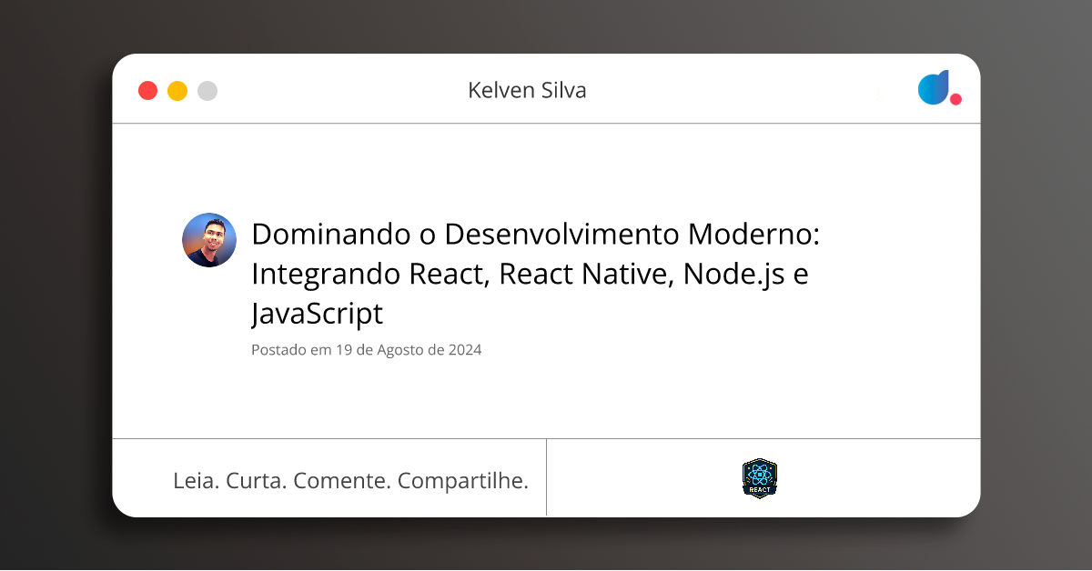Image resolution: width=1092 pixels, height=571 pixels.
Task: Click the Compartilhe action text
Action: pos(464,480)
